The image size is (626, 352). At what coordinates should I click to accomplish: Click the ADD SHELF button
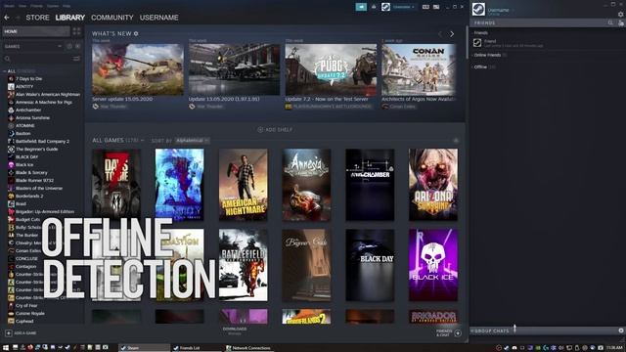pos(275,130)
